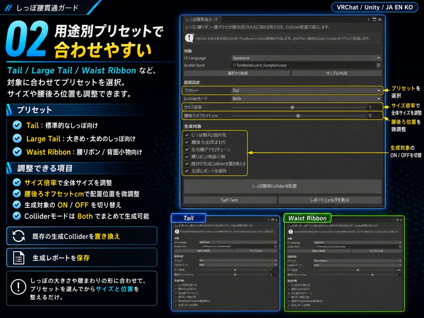Click the document icon beside 生成レポートを保存
This screenshot has height=318, width=424.
pos(19,258)
